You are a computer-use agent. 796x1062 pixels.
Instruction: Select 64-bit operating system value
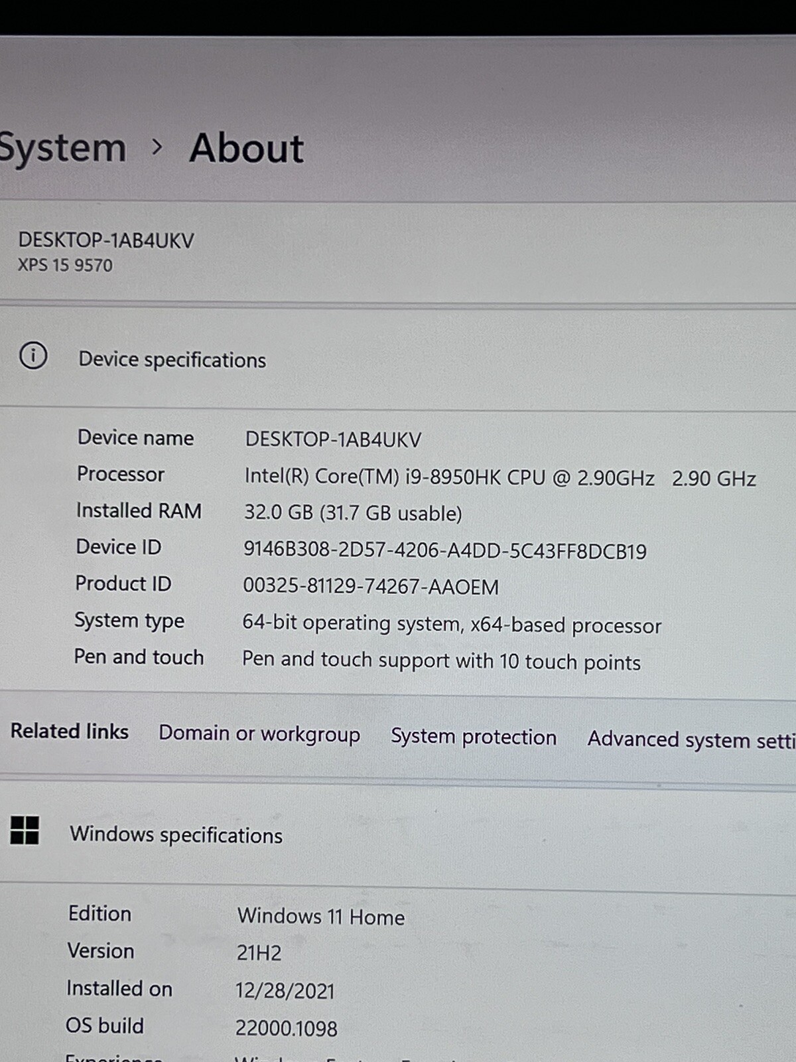click(x=452, y=624)
